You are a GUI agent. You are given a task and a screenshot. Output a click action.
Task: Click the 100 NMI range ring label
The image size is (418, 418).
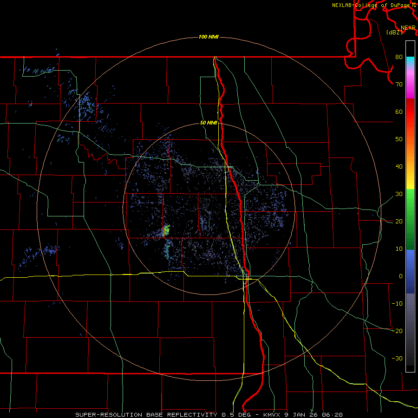[209, 37]
